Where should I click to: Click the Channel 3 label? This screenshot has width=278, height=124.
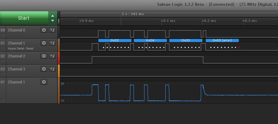click(x=16, y=69)
